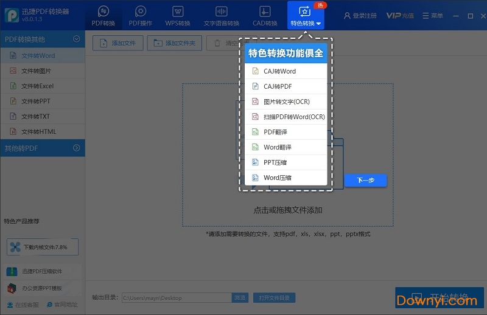The width and height of the screenshot is (487, 315).
Task: Choose PPT压缩 from feature menu
Action: 286,162
